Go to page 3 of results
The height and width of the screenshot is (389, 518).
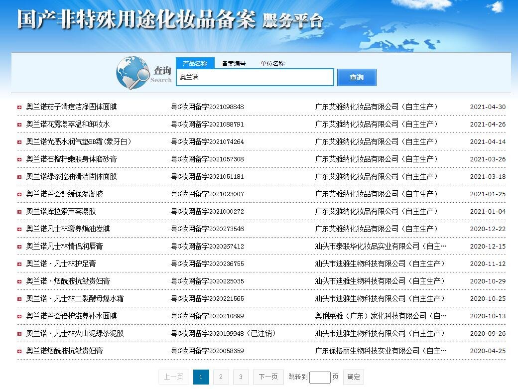pos(241,377)
